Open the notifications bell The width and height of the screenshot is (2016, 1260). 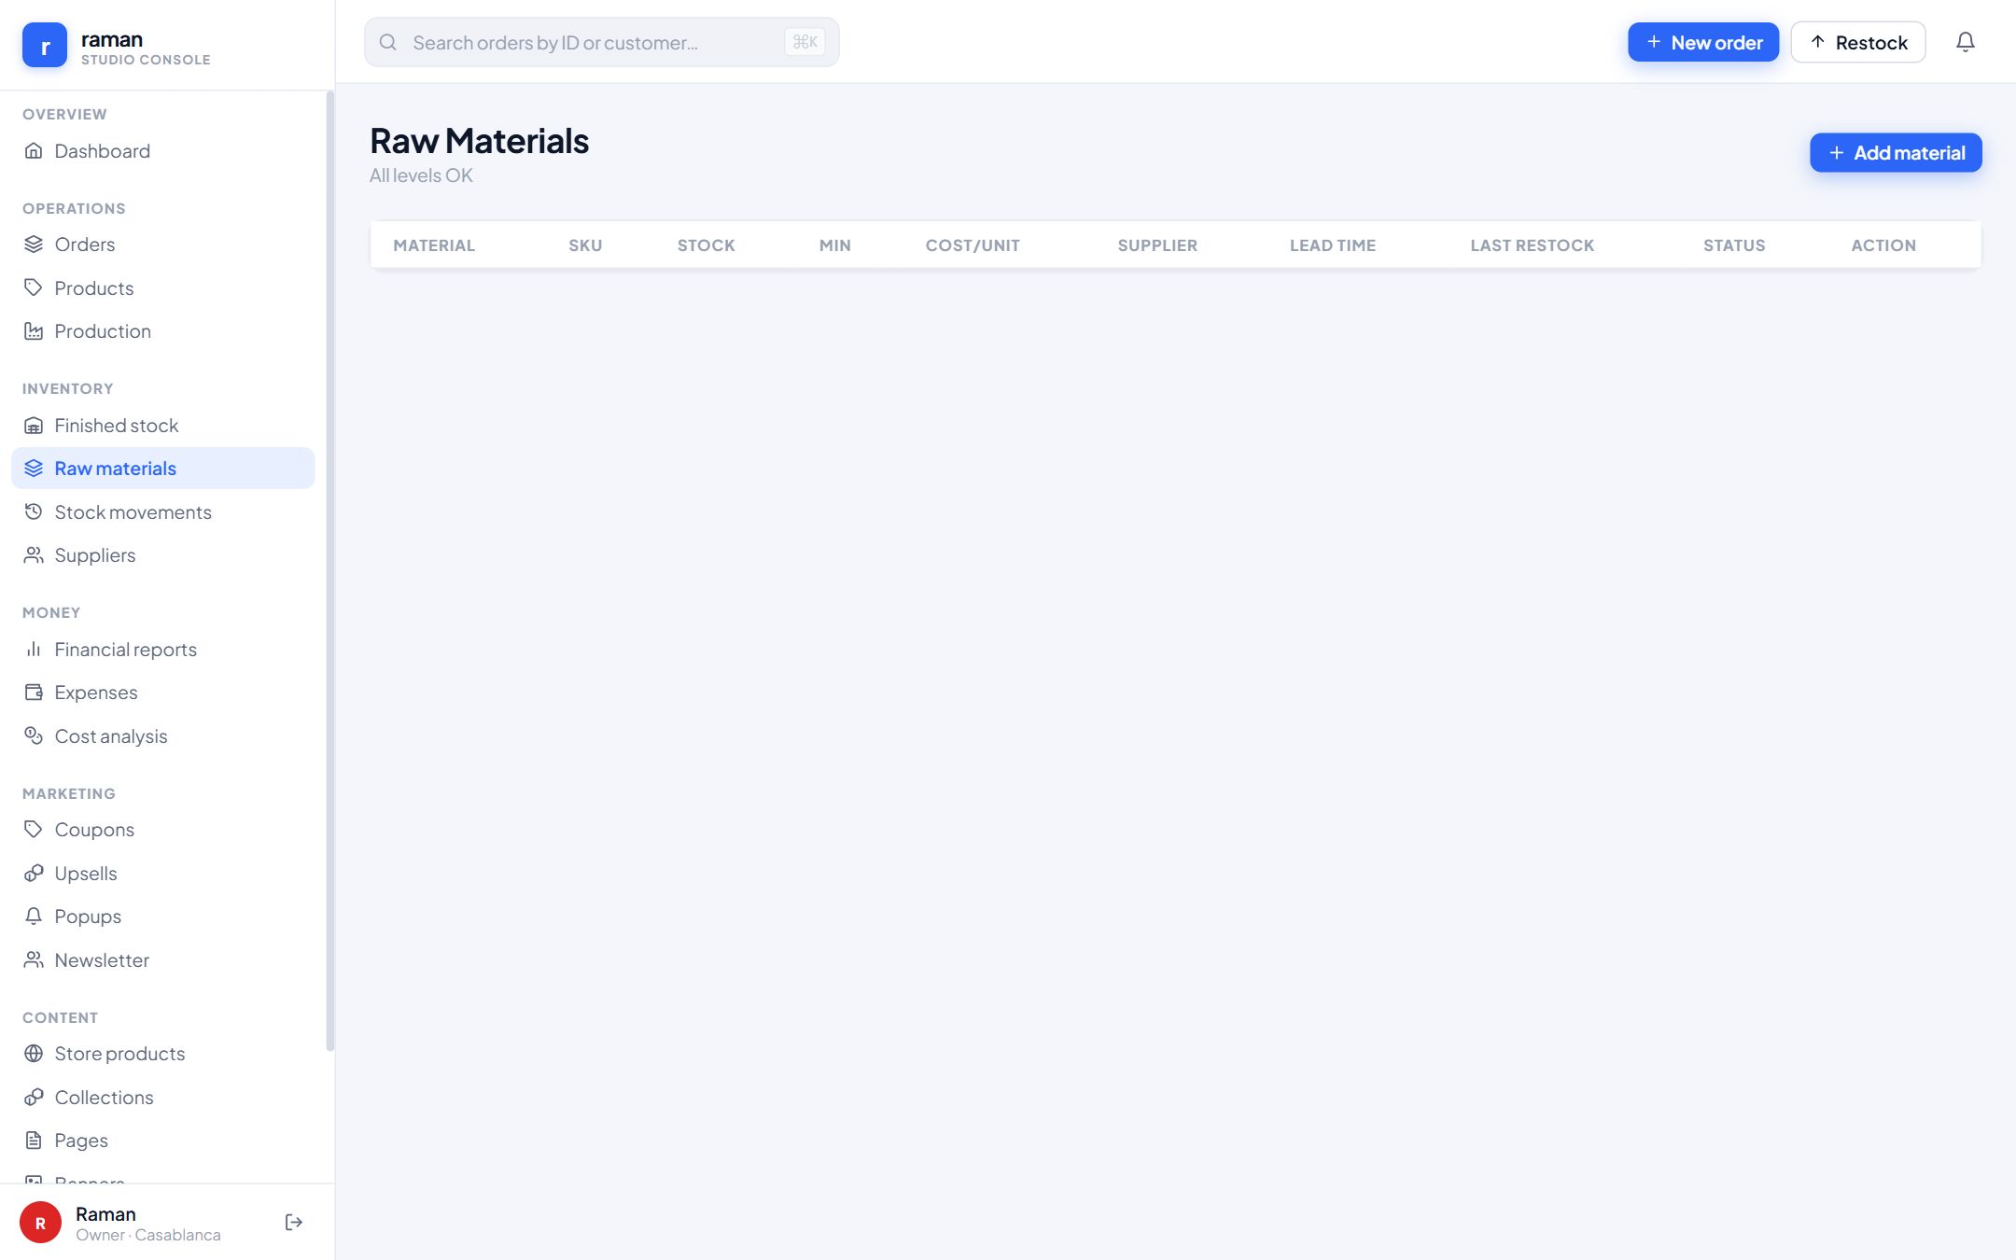1965,42
